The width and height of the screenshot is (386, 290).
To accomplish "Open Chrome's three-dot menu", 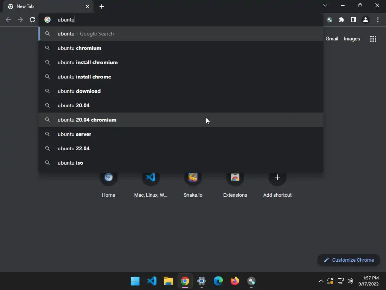I will tap(378, 20).
